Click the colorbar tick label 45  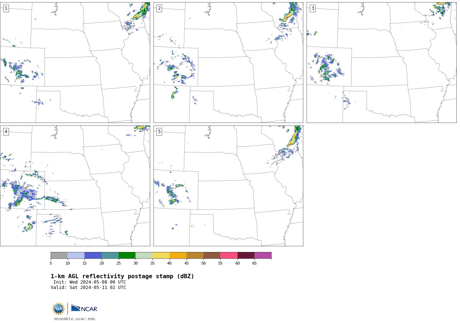point(187,263)
